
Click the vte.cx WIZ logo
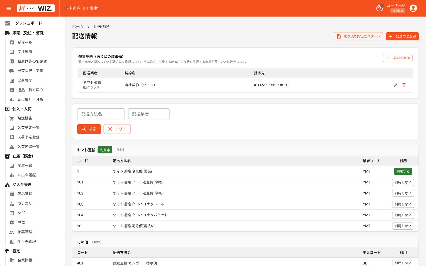[x=36, y=8]
